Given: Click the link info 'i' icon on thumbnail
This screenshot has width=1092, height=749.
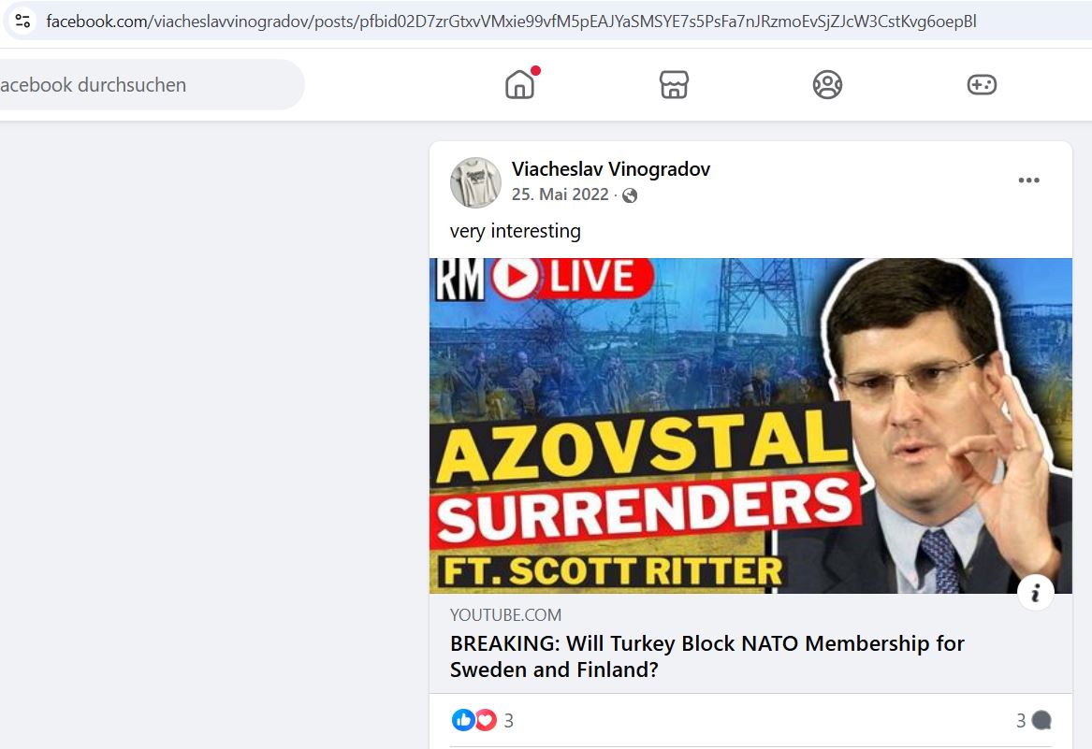Looking at the screenshot, I should pos(1036,593).
